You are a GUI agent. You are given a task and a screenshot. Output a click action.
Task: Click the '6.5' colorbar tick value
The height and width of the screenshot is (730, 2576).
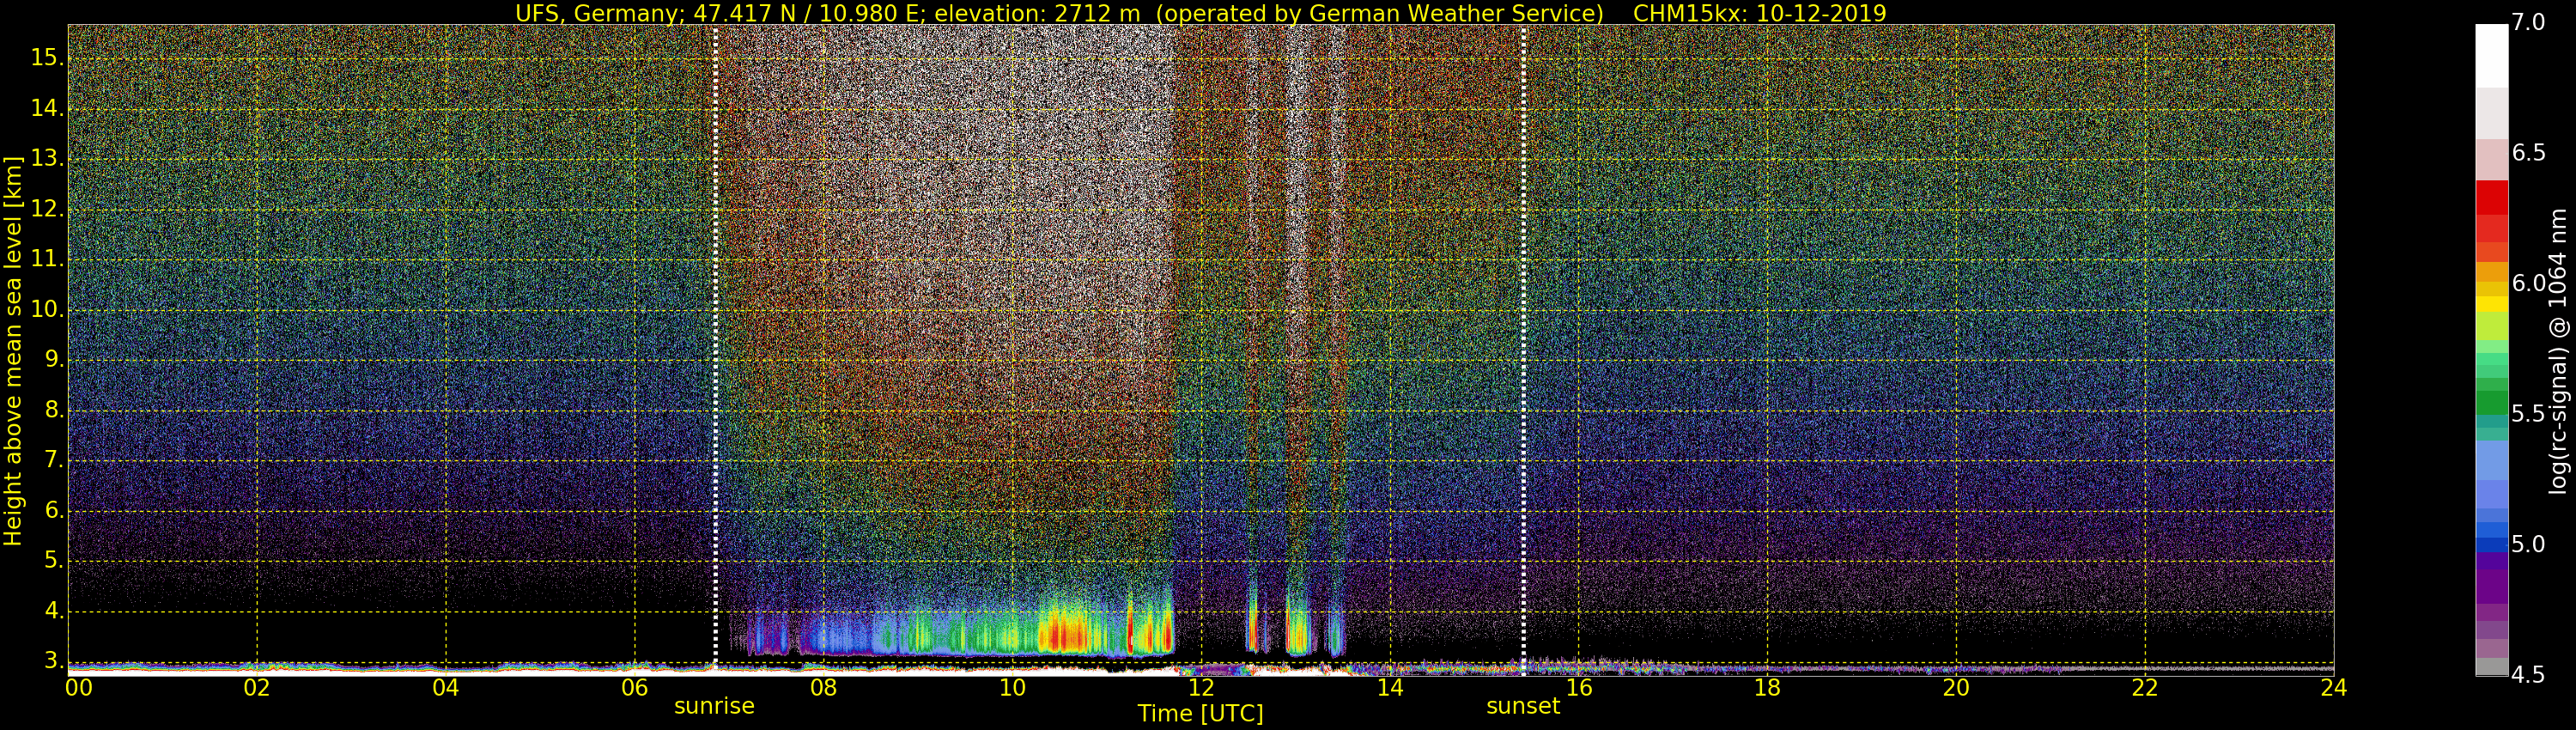(x=2529, y=153)
